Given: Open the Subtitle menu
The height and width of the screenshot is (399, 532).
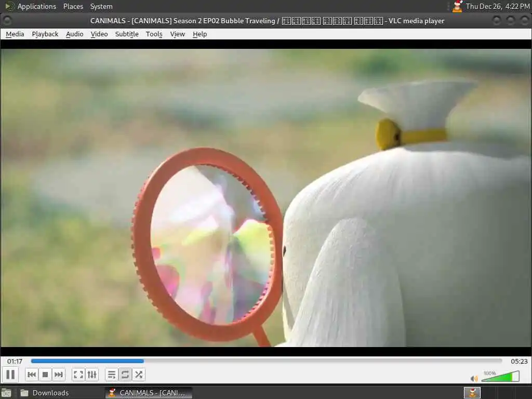Looking at the screenshot, I should [127, 34].
